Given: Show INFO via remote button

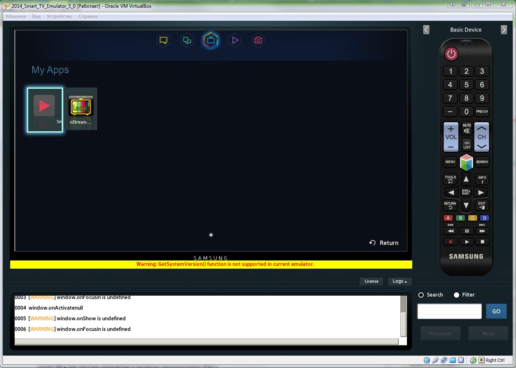Looking at the screenshot, I should click(x=482, y=179).
